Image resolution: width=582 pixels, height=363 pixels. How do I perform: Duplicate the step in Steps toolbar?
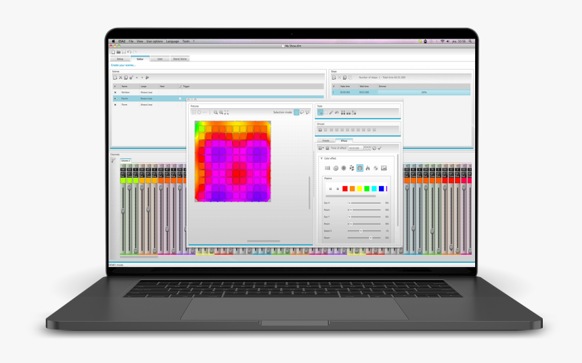point(344,78)
